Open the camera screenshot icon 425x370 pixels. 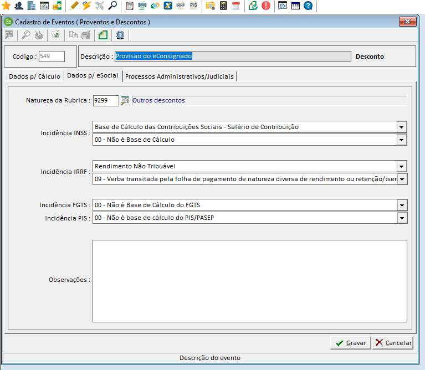283,6
